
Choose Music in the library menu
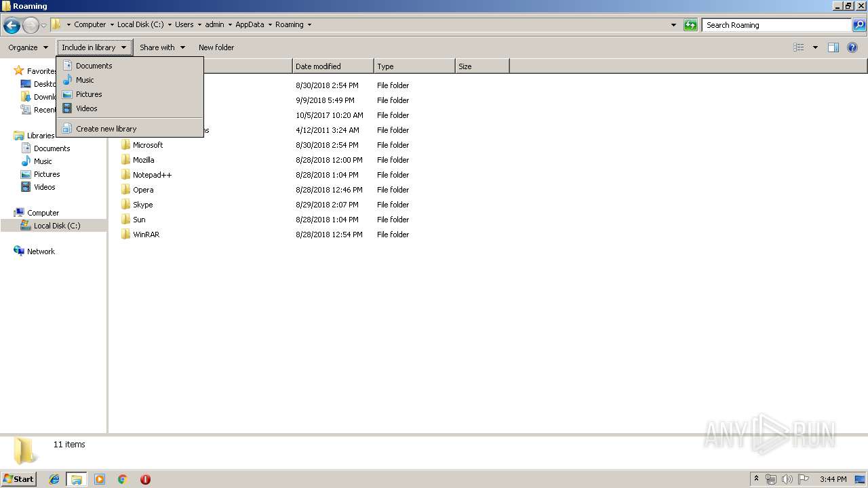pyautogui.click(x=130, y=80)
